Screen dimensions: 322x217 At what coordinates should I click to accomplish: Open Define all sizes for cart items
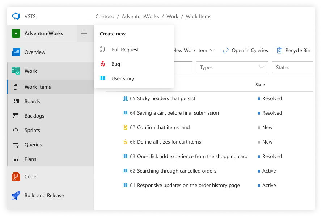tap(169, 142)
